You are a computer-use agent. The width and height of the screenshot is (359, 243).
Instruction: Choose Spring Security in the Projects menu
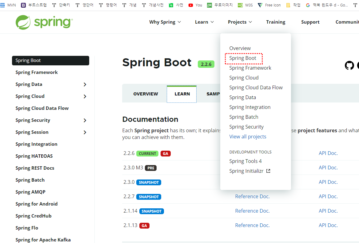coord(246,127)
